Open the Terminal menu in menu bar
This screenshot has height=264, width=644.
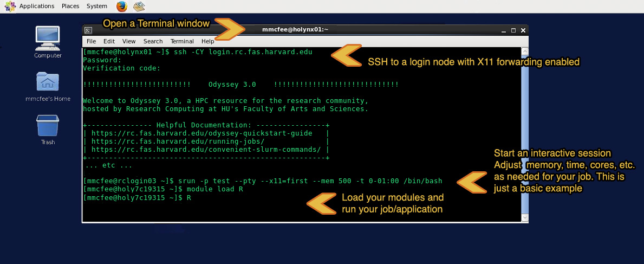pyautogui.click(x=182, y=41)
